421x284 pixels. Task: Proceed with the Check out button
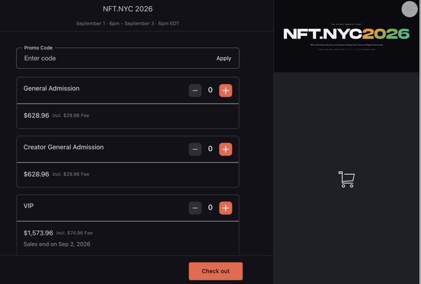tap(216, 271)
